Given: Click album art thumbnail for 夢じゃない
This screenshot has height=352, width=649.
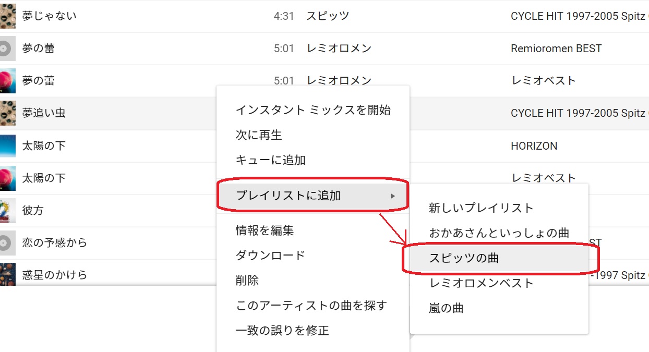Looking at the screenshot, I should pyautogui.click(x=7, y=16).
